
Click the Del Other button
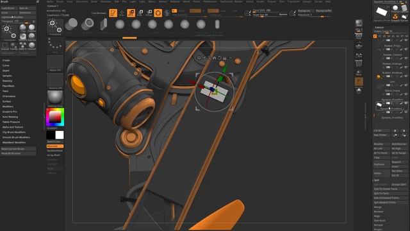point(399,171)
